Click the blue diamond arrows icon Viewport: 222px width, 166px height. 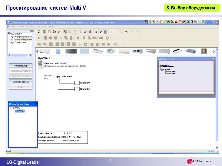(x=85, y=32)
